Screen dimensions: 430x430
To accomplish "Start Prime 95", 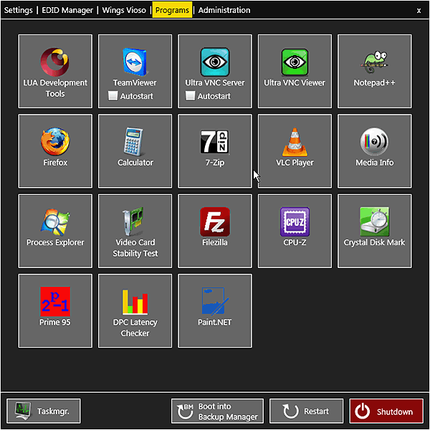I will pyautogui.click(x=55, y=311).
